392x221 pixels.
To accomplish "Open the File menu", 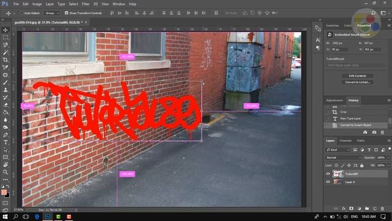I will [x=16, y=4].
